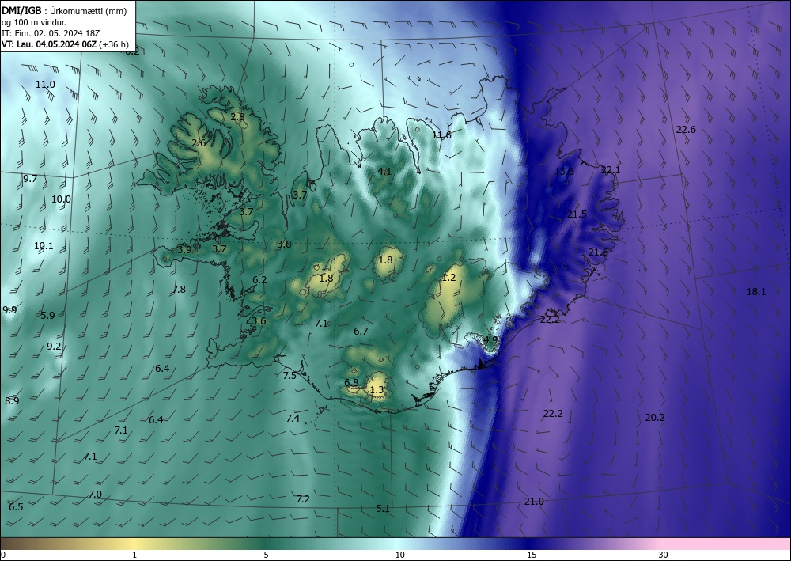Click the map value 9.7
Screen dimensions: 791x561
point(30,178)
